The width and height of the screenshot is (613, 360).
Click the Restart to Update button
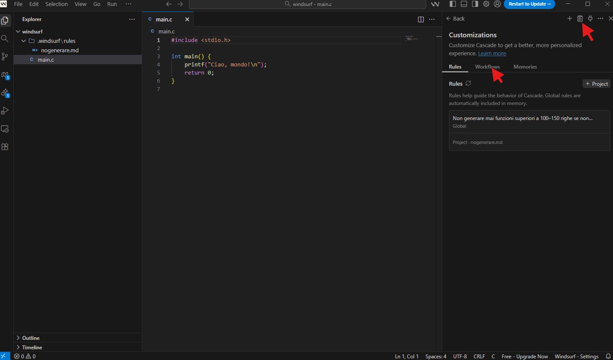(x=529, y=4)
